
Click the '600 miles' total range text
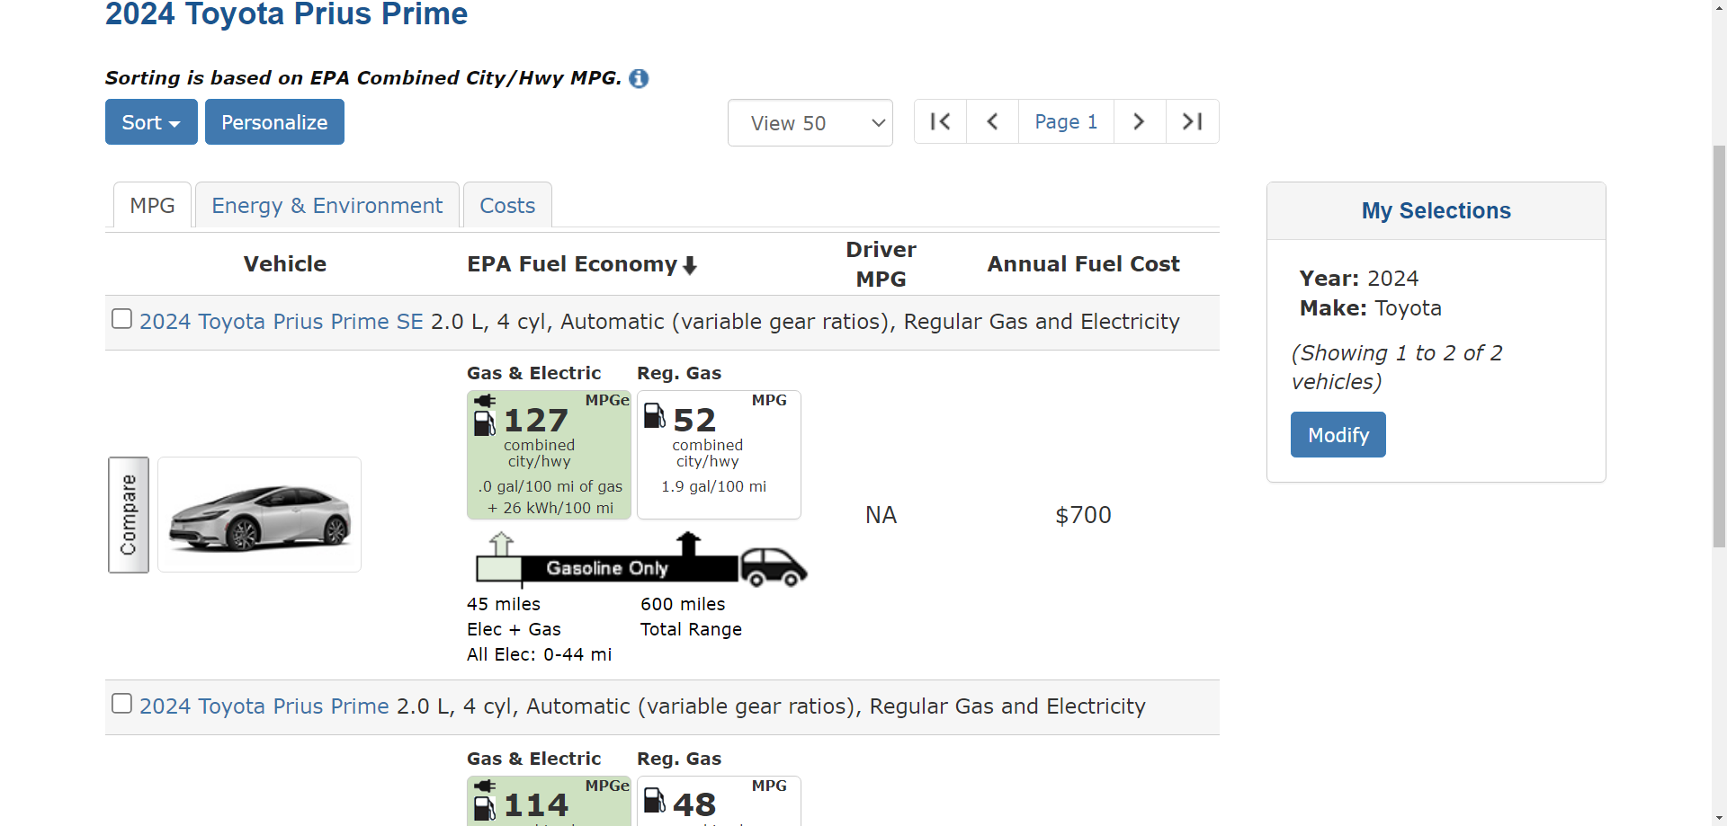(x=683, y=604)
